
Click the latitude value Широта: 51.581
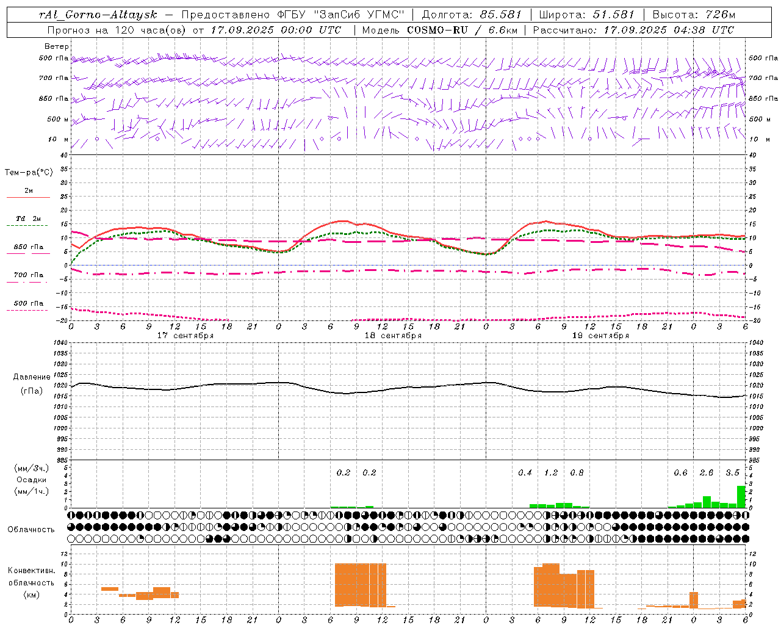point(587,15)
